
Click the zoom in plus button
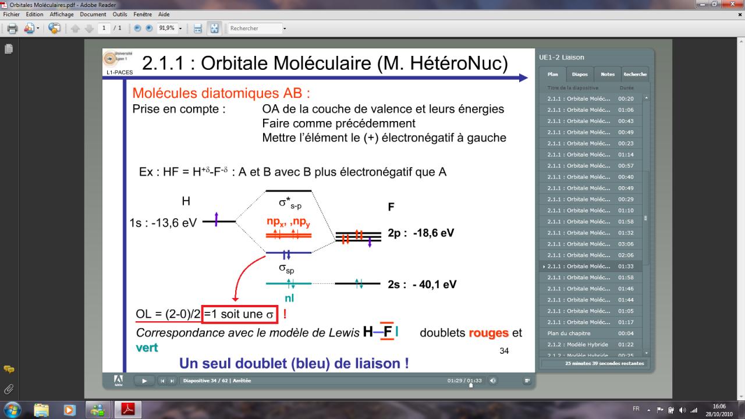click(149, 28)
